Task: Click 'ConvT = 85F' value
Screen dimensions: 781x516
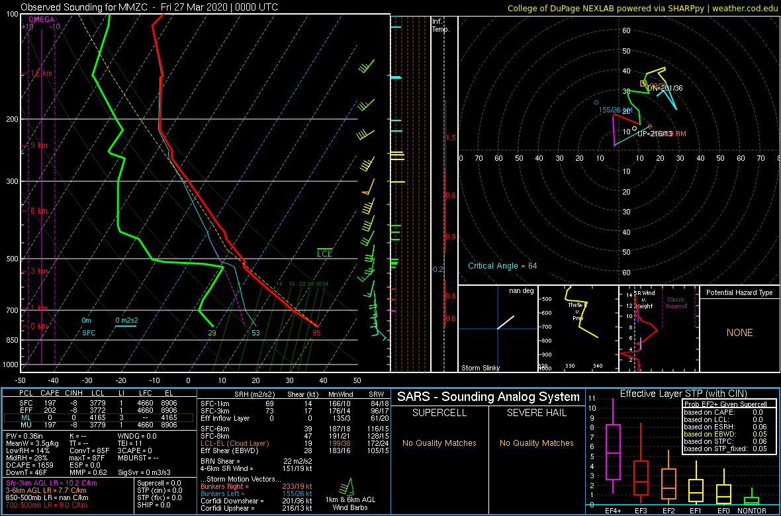Action: 89,451
